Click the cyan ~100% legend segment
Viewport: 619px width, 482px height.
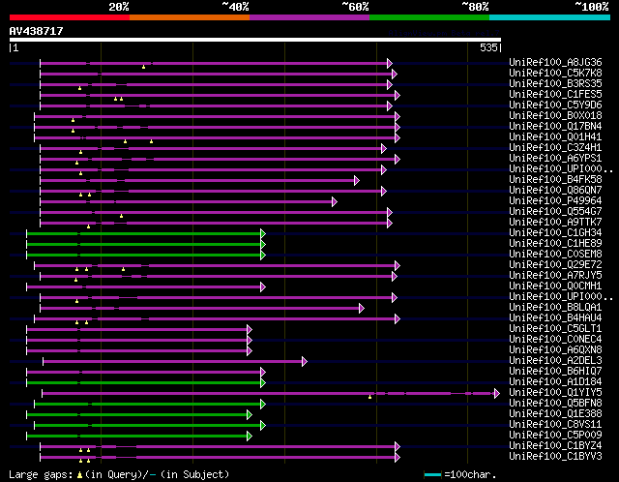point(550,17)
